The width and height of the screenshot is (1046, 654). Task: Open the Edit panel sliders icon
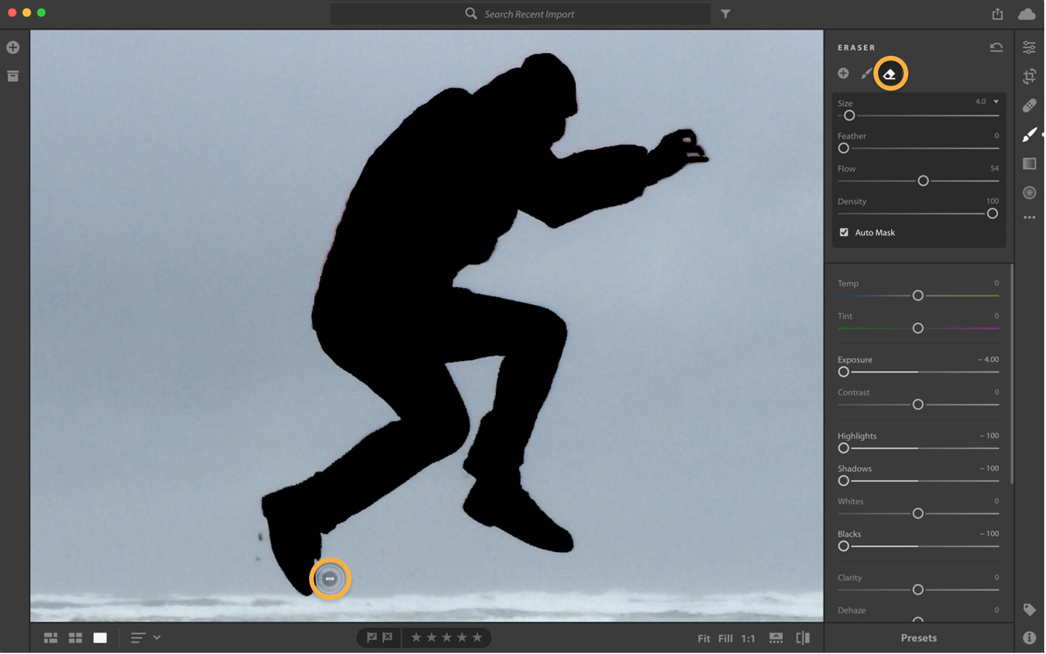[1029, 47]
